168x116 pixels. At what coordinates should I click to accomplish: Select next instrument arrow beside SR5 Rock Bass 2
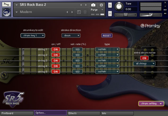click(87, 5)
